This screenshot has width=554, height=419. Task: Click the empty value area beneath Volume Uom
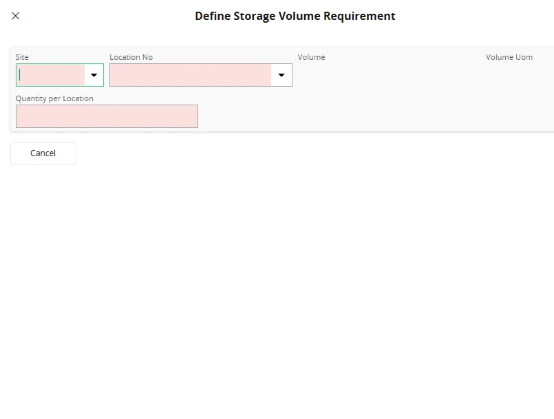pyautogui.click(x=520, y=75)
